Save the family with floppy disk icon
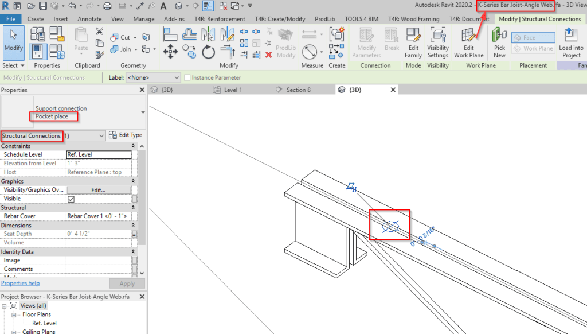Image resolution: width=587 pixels, height=334 pixels. [42, 6]
